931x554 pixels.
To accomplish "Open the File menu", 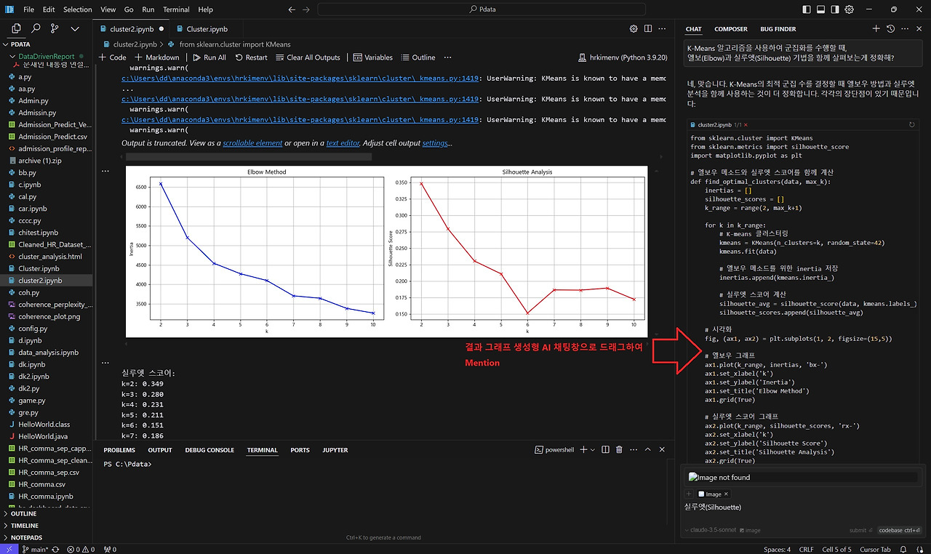I will point(28,9).
